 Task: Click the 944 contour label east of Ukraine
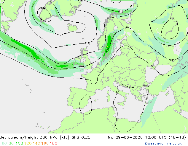(x=172, y=60)
